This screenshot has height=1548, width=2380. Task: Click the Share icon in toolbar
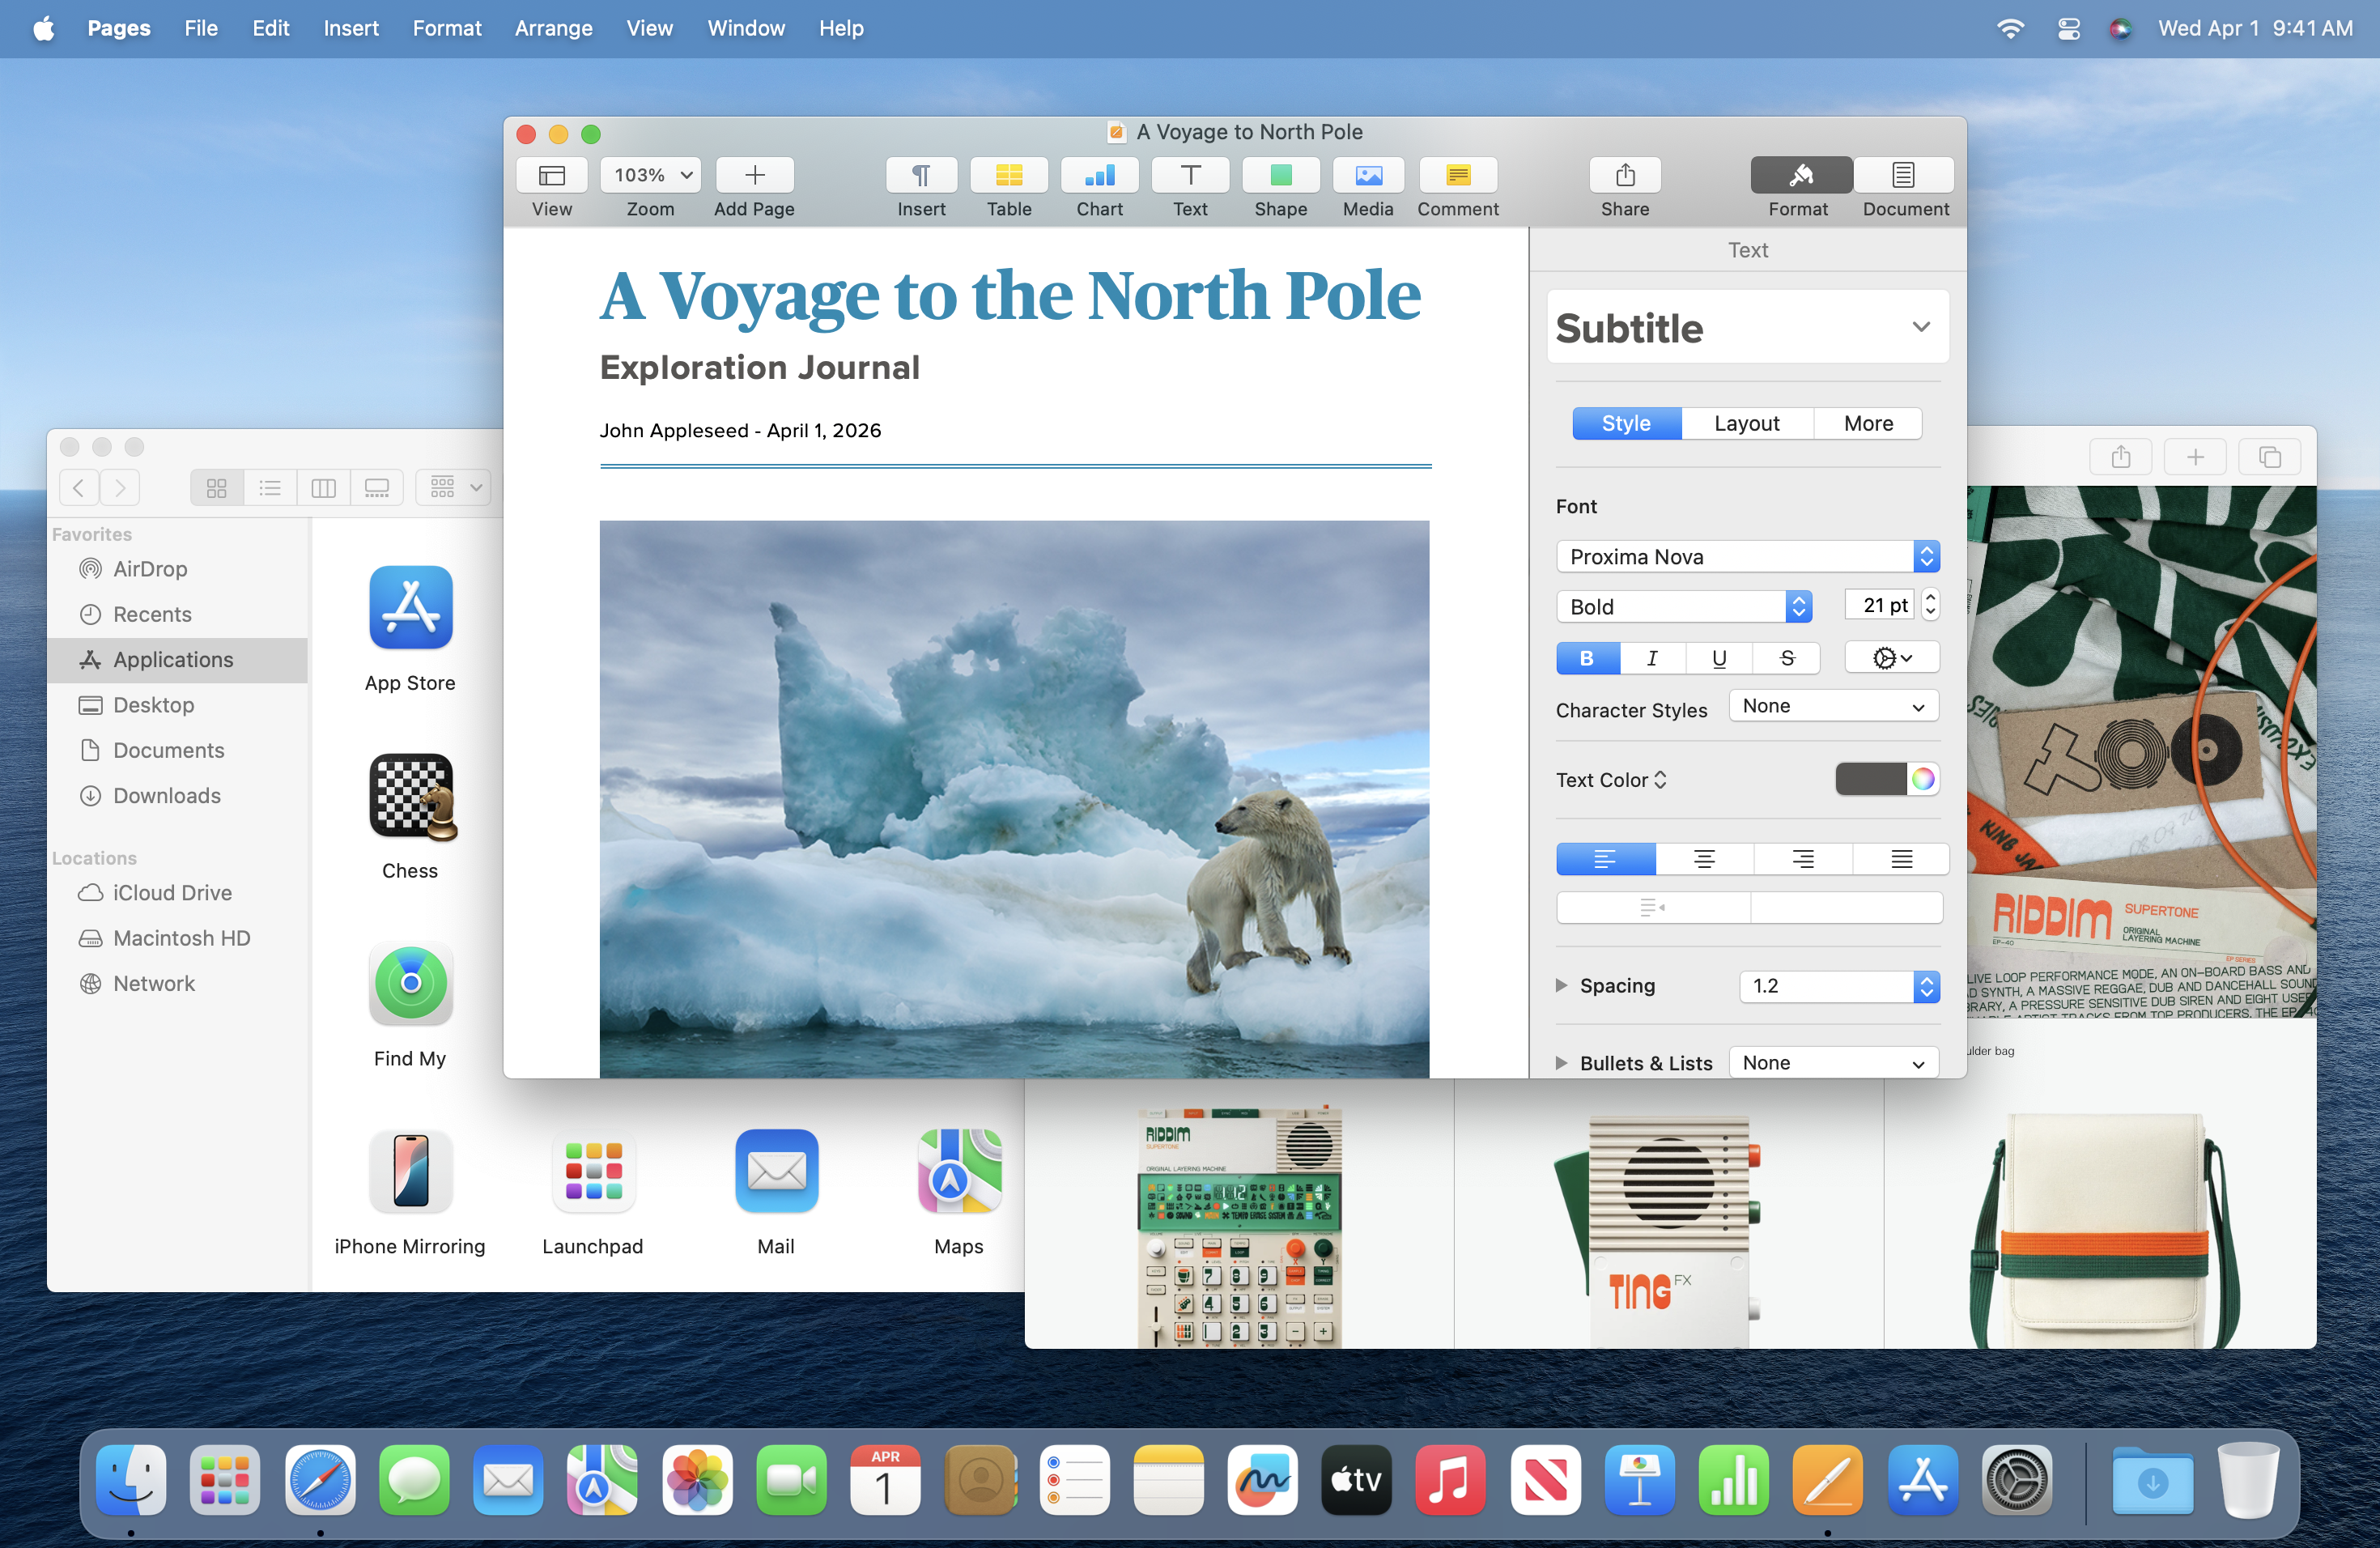point(1624,176)
